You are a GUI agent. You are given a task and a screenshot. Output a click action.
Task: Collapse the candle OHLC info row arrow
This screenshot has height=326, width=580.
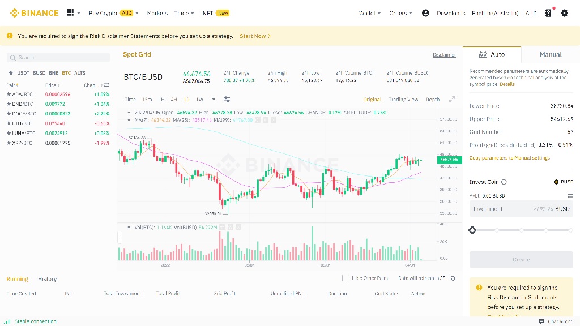point(129,113)
